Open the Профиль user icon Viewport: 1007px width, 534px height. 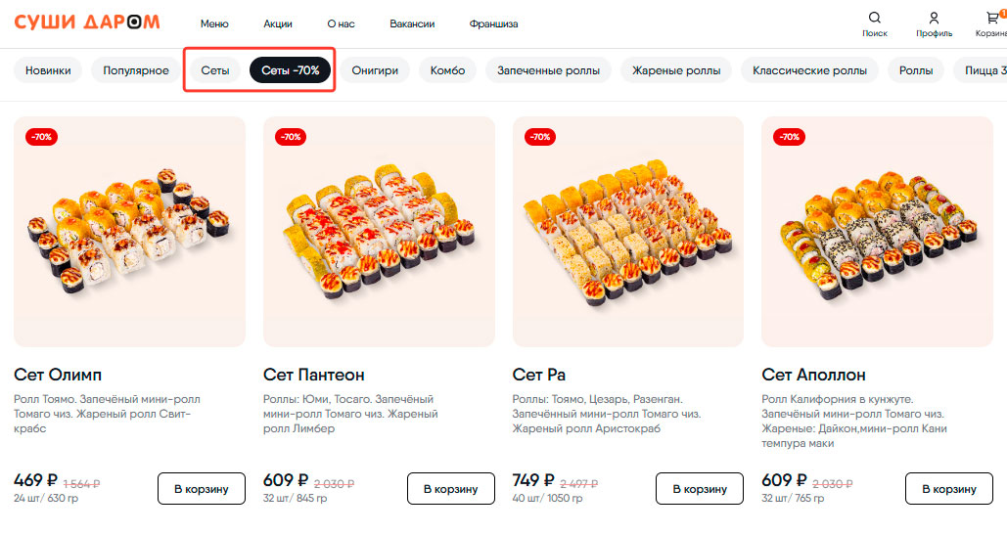[x=934, y=18]
